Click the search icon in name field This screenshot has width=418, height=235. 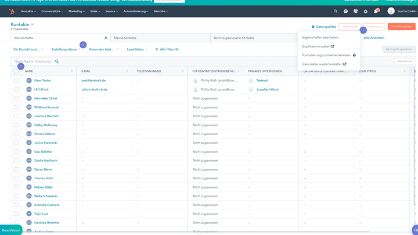[57, 62]
